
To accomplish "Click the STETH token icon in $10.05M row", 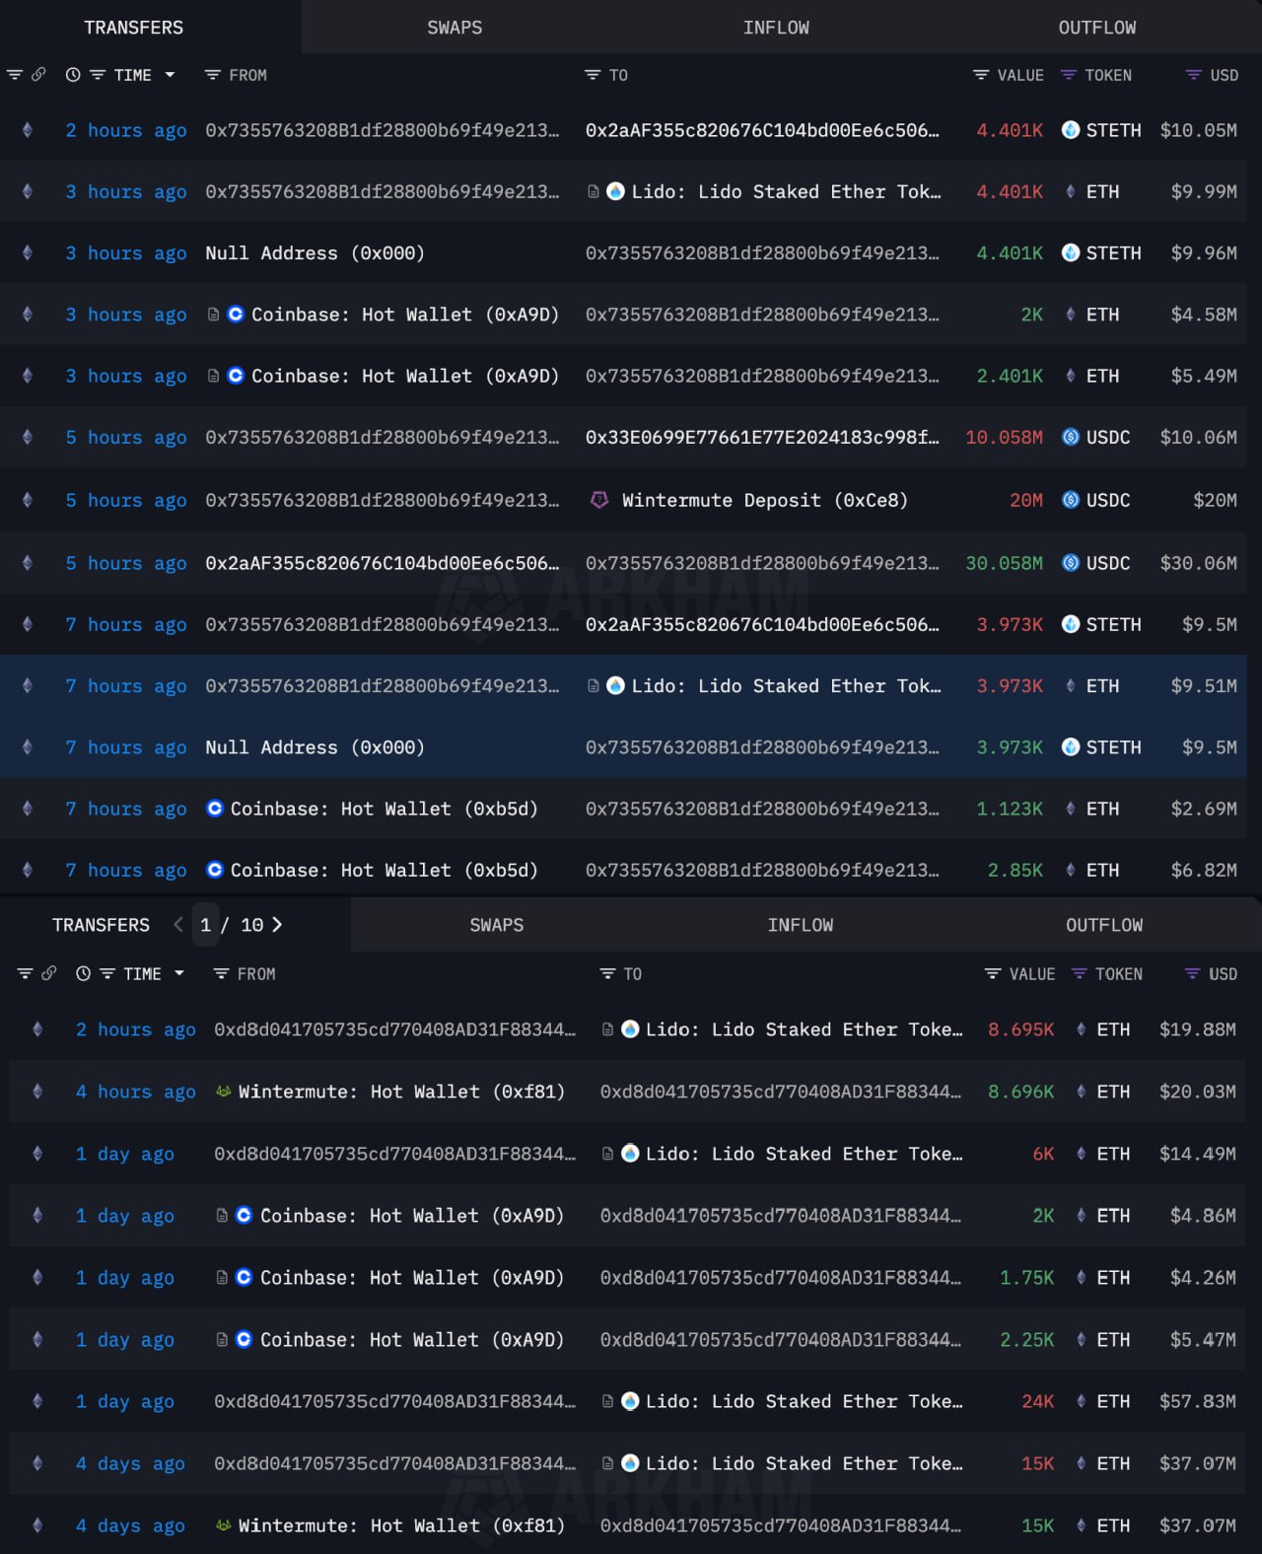I will 1071,129.
